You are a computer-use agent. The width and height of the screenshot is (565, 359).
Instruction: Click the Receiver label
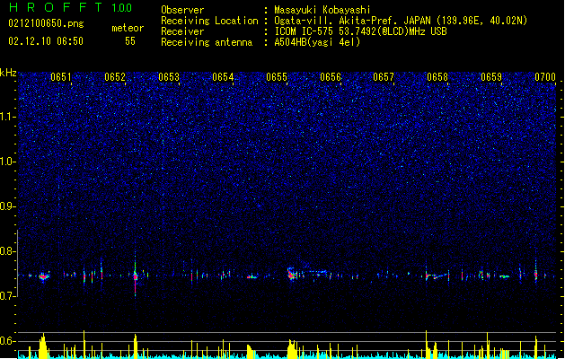[182, 31]
